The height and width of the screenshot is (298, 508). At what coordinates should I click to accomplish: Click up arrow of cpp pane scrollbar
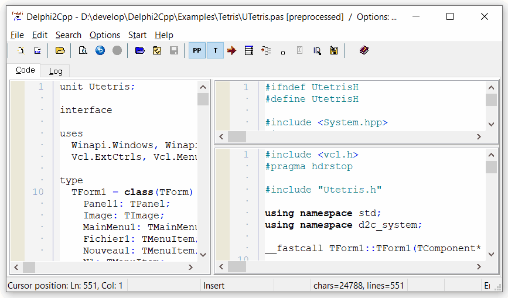(x=491, y=155)
